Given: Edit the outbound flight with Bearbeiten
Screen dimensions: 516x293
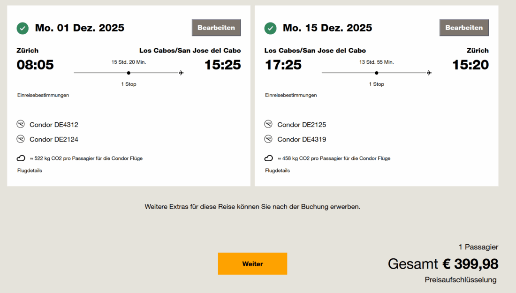Looking at the screenshot, I should 216,28.
